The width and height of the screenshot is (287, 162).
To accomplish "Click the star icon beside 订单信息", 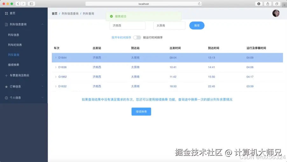I will pyautogui.click(x=6, y=87).
